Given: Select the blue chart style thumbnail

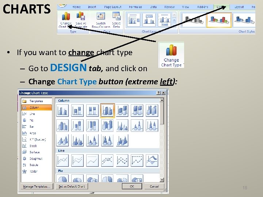Looking at the screenshot, I should pyautogui.click(x=244, y=20).
